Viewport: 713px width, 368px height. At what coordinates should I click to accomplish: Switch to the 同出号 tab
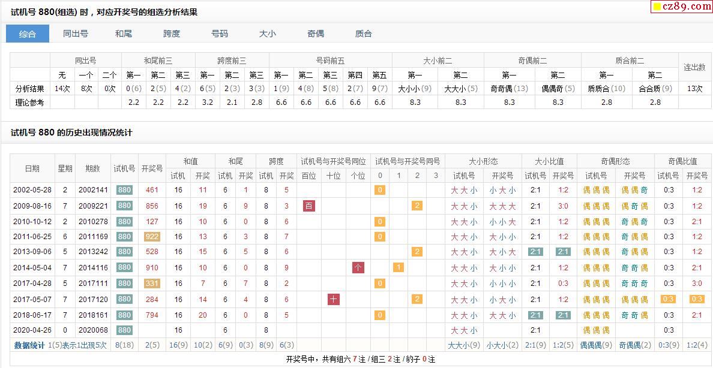coord(76,34)
